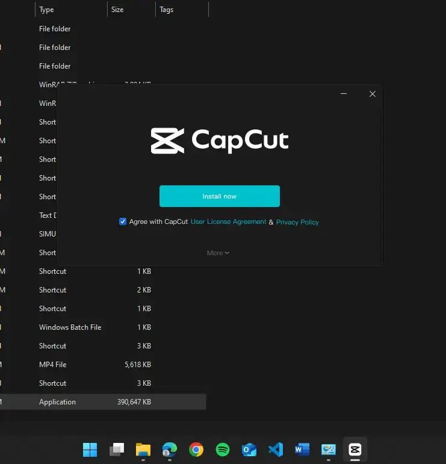Open File Explorer from the taskbar
The width and height of the screenshot is (446, 464).
pyautogui.click(x=143, y=450)
